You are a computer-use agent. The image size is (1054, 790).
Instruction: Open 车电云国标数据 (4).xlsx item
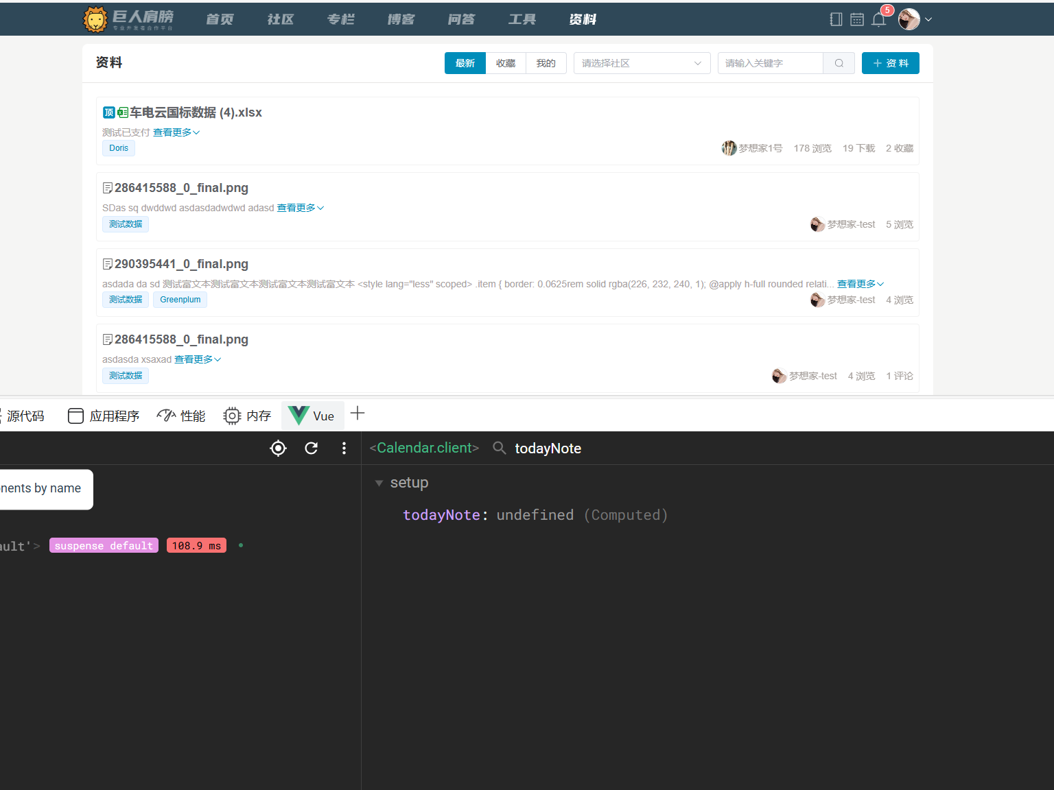(196, 112)
